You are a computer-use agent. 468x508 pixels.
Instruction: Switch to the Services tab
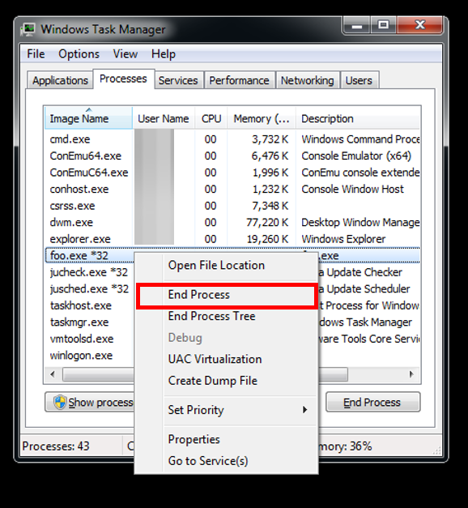click(178, 80)
